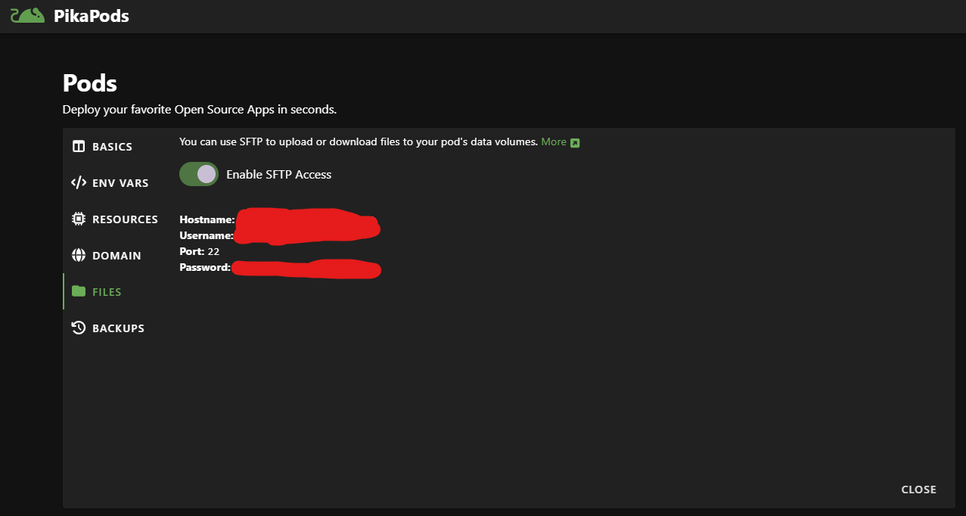
Task: Disable the SFTP access switch
Action: [199, 174]
